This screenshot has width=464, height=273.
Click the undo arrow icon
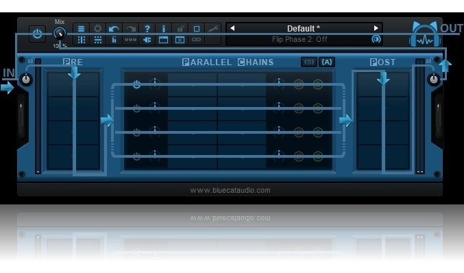114,29
